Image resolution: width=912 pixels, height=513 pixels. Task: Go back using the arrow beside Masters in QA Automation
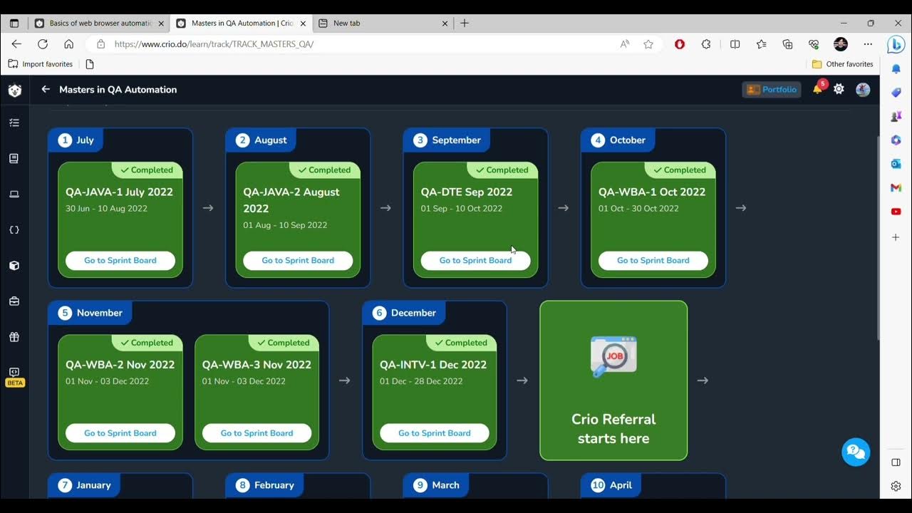[46, 89]
